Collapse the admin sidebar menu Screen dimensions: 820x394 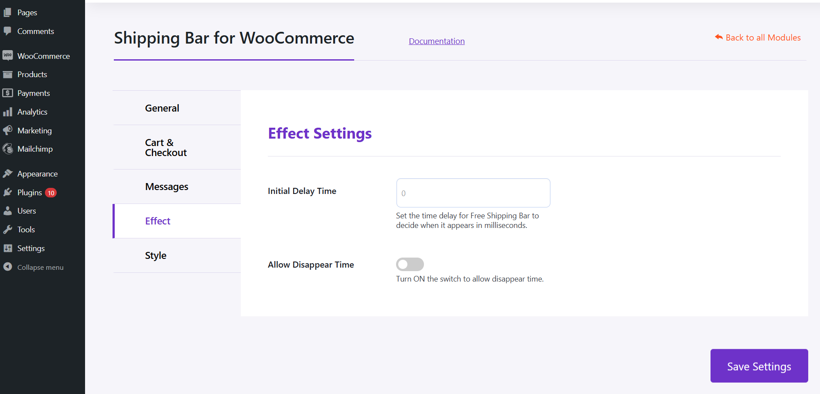[40, 267]
